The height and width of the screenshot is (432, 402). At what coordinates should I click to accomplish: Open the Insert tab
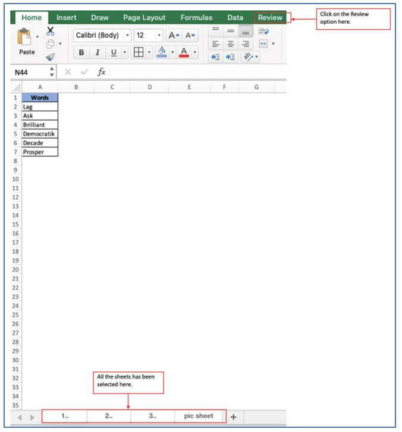click(67, 18)
